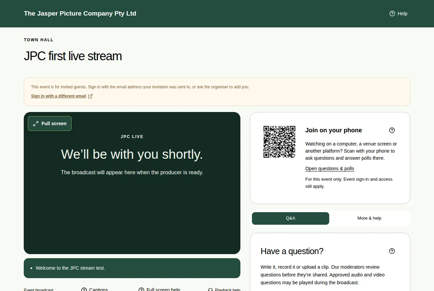Click the help icon beside Full screen help

tap(141, 290)
